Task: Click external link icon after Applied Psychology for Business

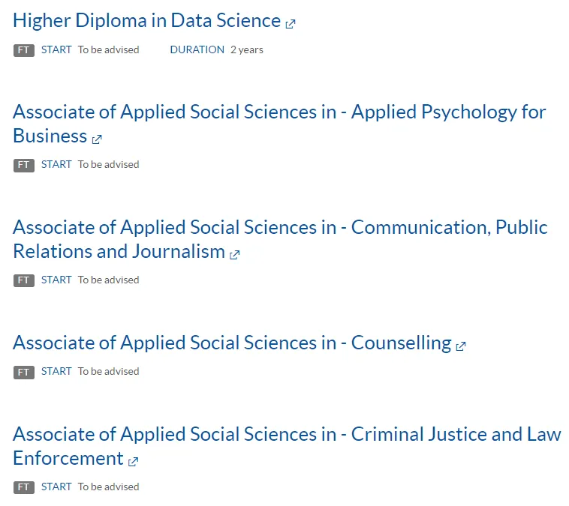Action: (x=97, y=139)
